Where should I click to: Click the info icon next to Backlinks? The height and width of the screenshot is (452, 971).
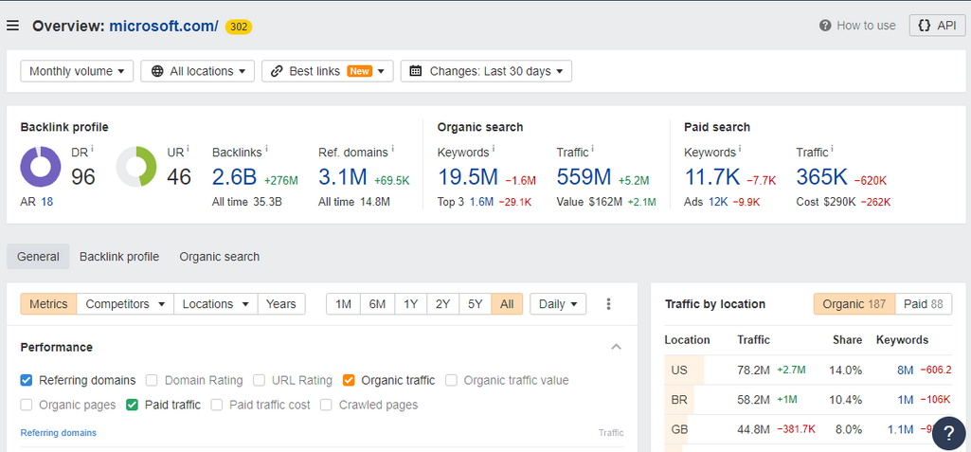(x=266, y=149)
